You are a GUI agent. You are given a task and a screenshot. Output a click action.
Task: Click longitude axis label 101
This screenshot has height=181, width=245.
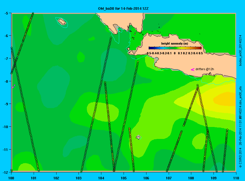(34, 178)
